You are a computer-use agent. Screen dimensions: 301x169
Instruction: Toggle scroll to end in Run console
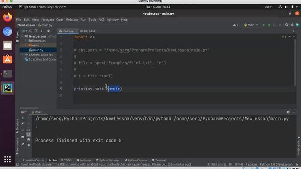(29, 134)
